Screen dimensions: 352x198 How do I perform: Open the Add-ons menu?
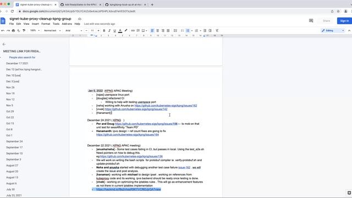67,24
